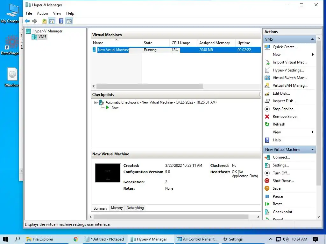
Task: Open DataWagon desktop shortcut
Action: [11, 45]
